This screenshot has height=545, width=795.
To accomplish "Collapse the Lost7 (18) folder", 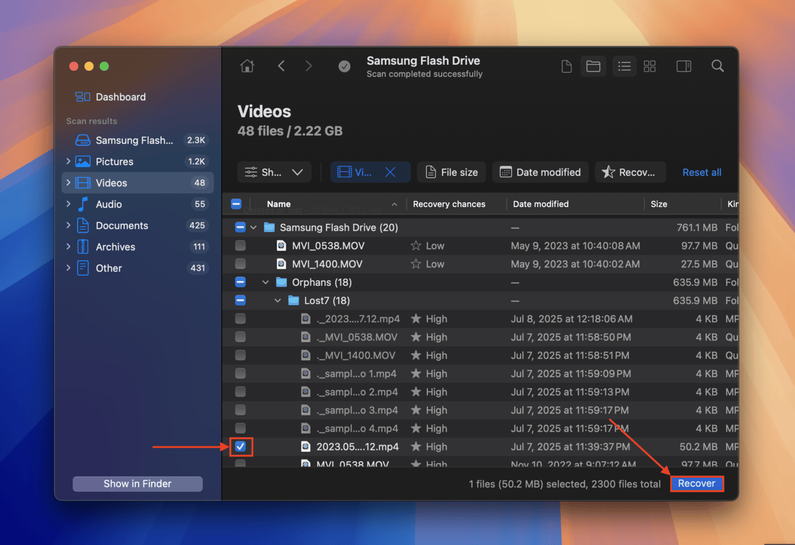I will tap(278, 300).
